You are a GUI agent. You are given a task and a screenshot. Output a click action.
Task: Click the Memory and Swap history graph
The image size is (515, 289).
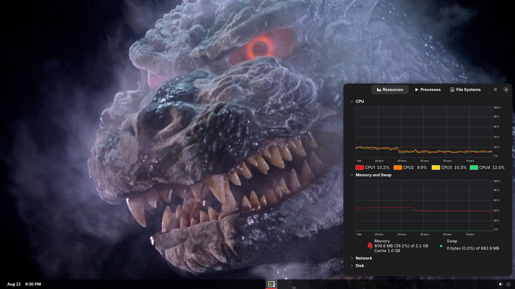pos(424,206)
